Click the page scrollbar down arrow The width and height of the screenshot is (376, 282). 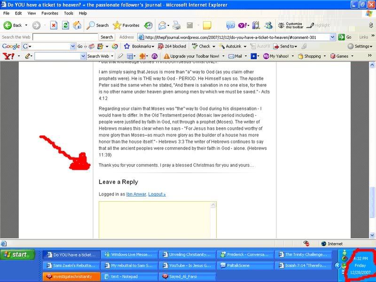point(372,235)
